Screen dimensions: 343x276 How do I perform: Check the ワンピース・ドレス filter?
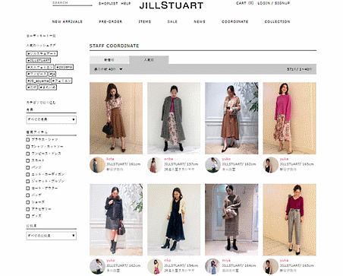point(28,154)
